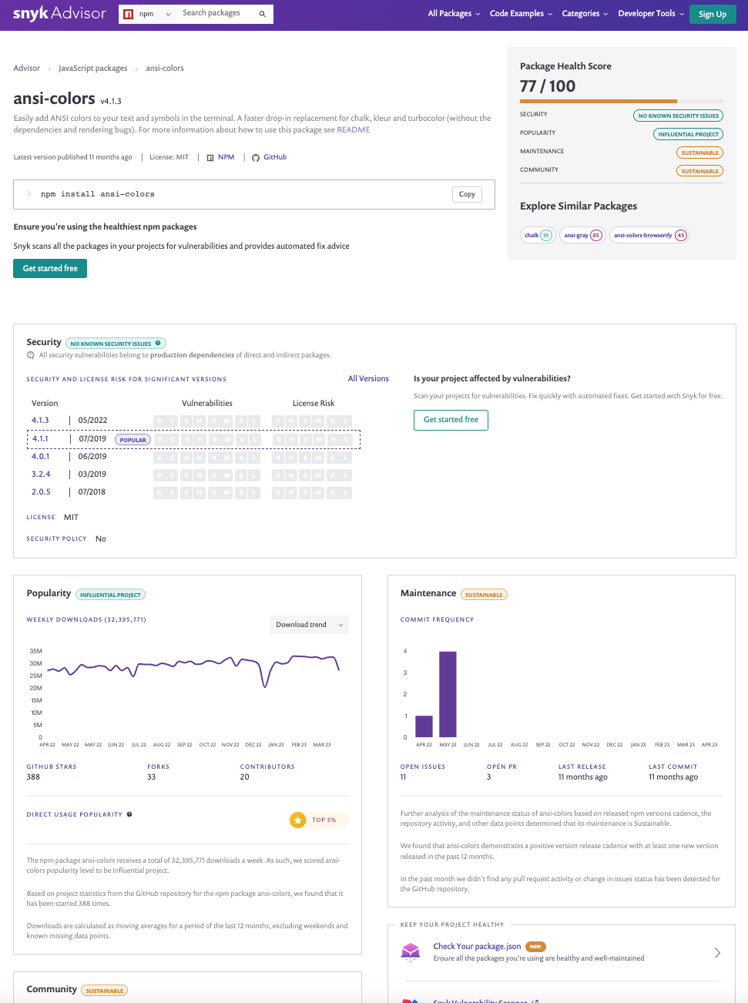Click the outlined Get started free button
The height and width of the screenshot is (1003, 748).
pos(451,420)
